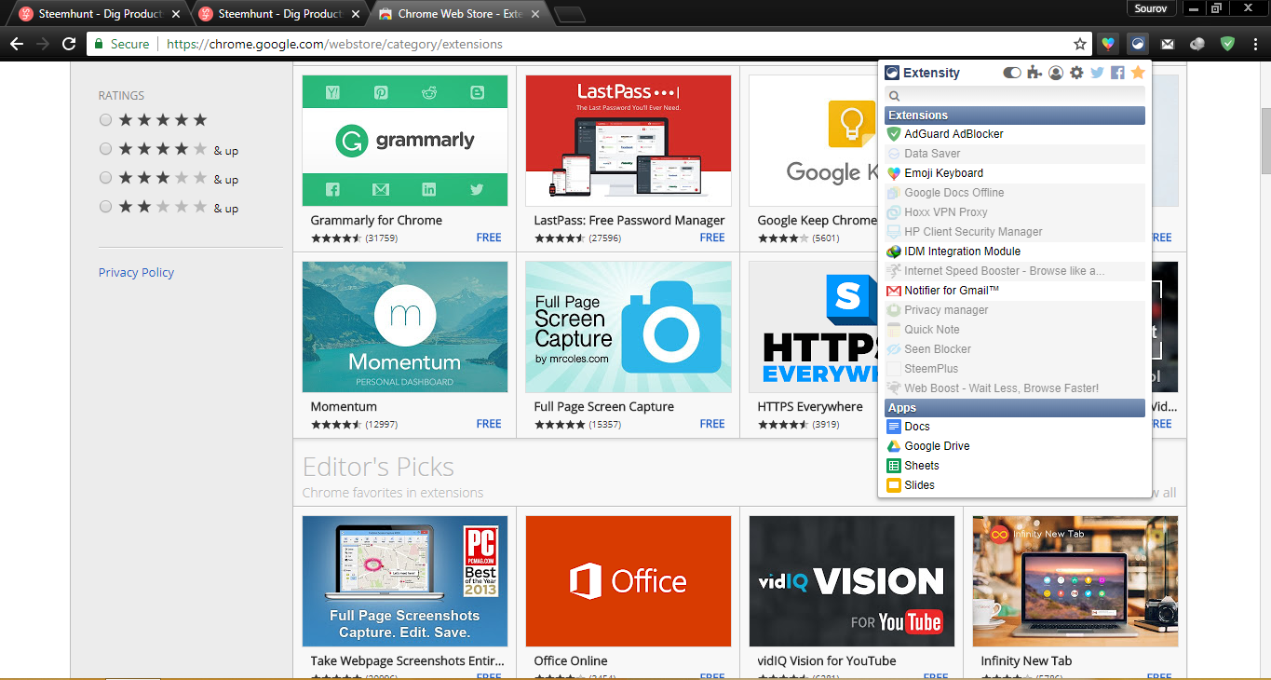Open LastPass extension thumbnail
The width and height of the screenshot is (1271, 680).
pyautogui.click(x=629, y=141)
